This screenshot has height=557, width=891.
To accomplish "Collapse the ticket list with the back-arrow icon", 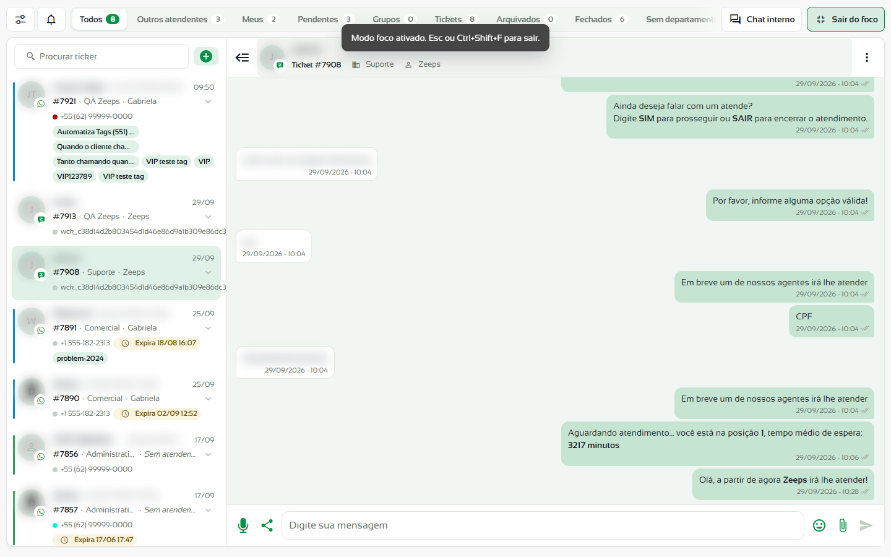I will tap(242, 58).
